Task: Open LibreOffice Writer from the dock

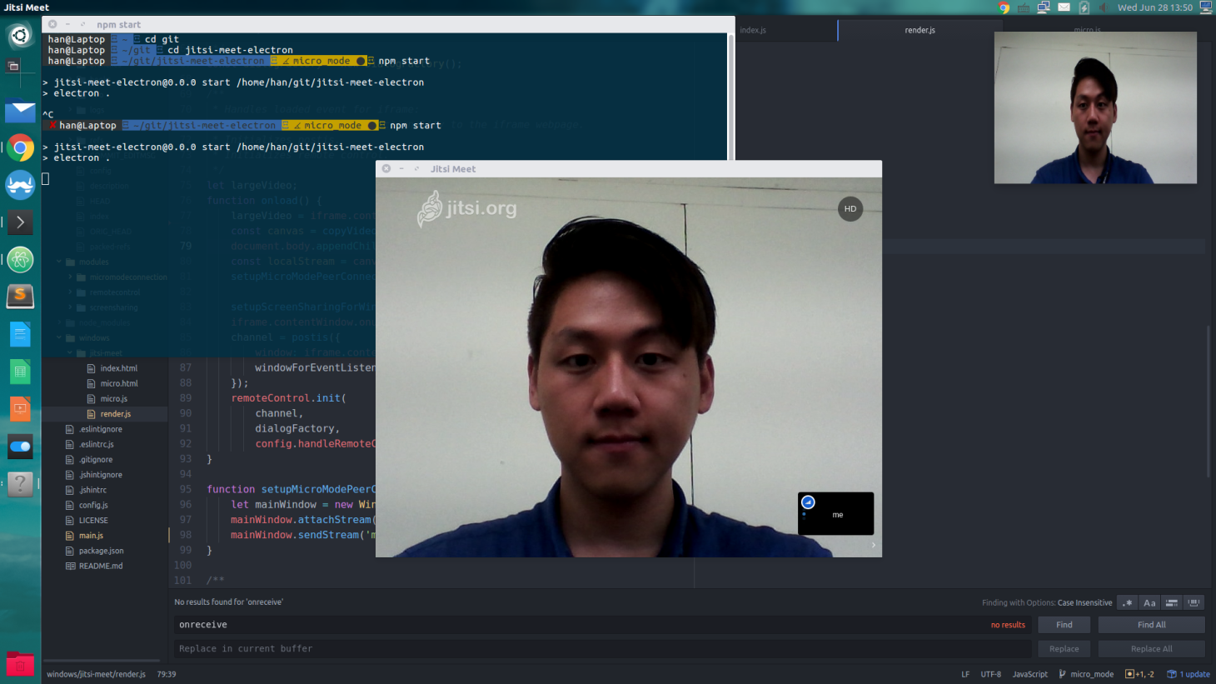Action: coord(20,334)
